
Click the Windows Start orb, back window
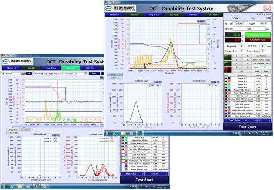point(4,186)
